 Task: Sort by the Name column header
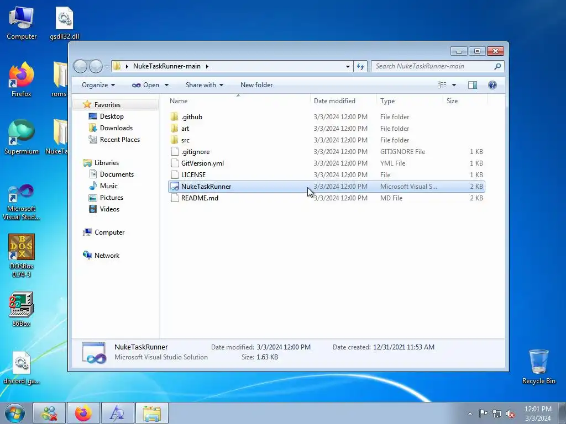point(238,101)
